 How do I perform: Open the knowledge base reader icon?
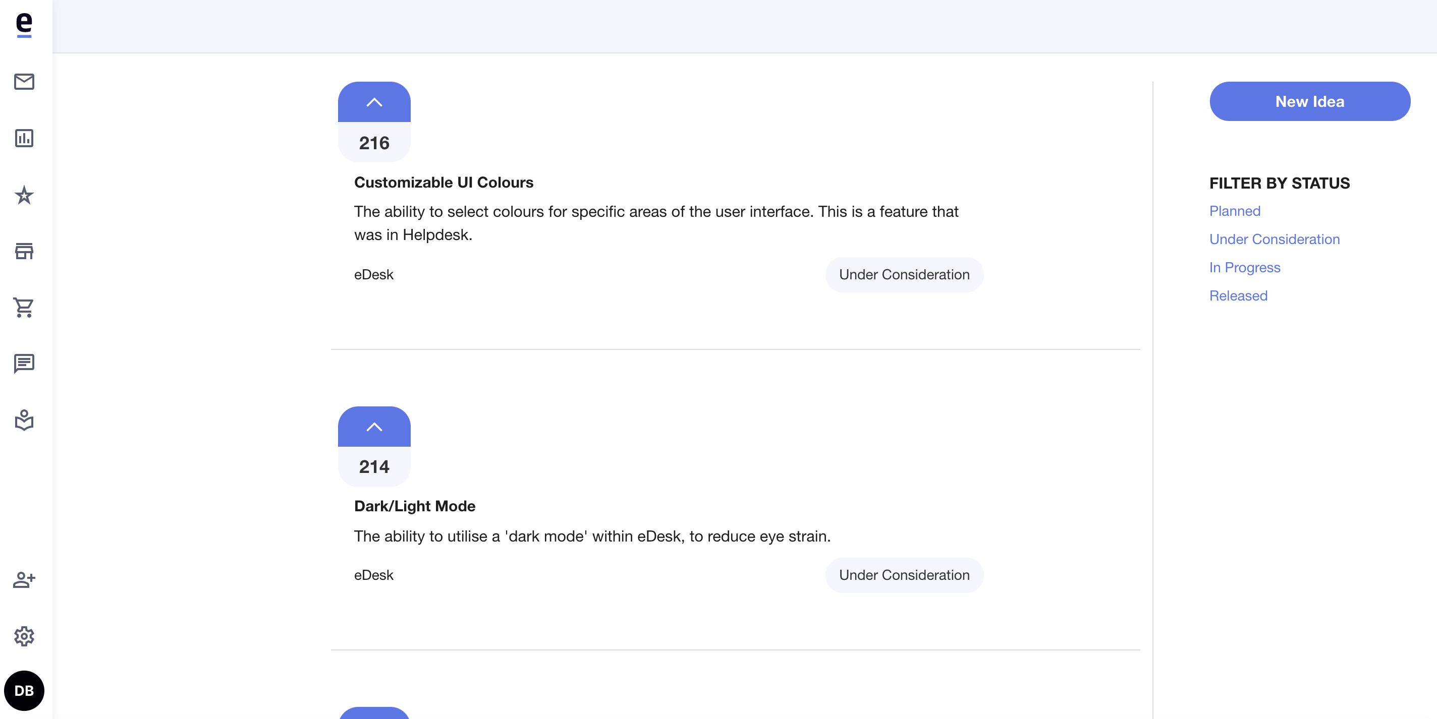[24, 420]
